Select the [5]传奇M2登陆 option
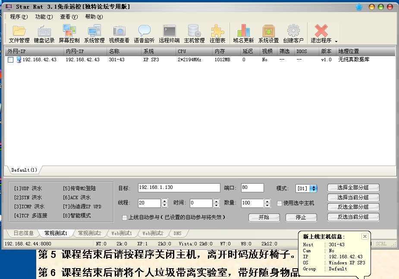Image resolution: width=399 pixels, height=279 pixels. tap(79, 188)
